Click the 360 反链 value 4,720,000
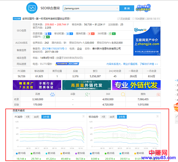 (108, 105)
